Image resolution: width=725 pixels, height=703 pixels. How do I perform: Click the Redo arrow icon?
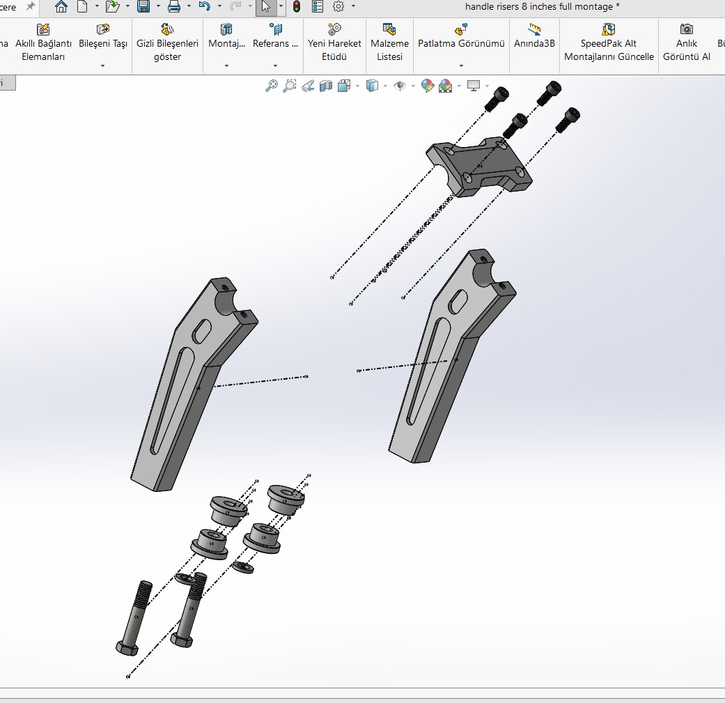tap(235, 6)
